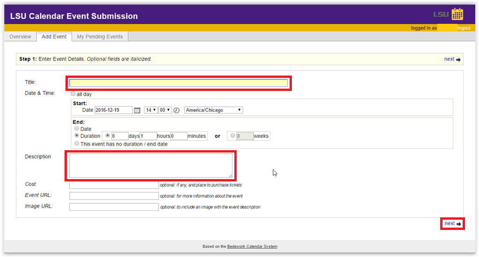
Task: Focus the Image URL input field
Action: (114, 207)
